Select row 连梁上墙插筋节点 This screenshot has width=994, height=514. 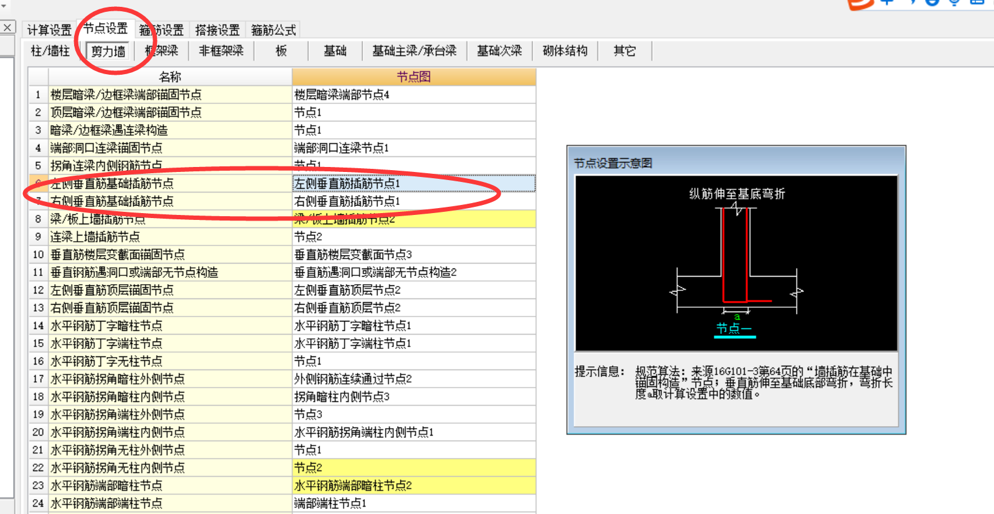coord(169,237)
